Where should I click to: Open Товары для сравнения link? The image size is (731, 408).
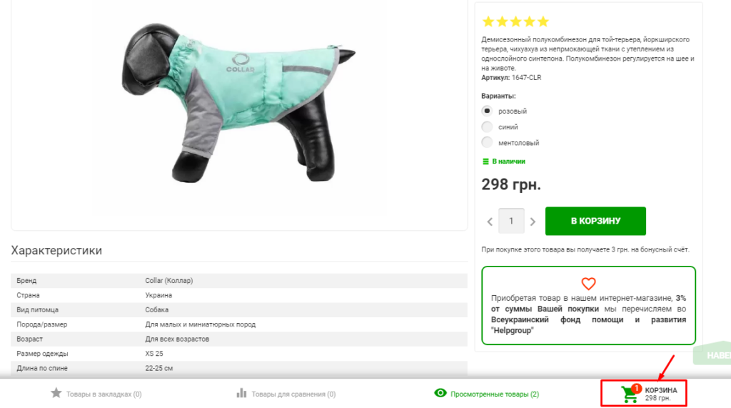pyautogui.click(x=293, y=394)
